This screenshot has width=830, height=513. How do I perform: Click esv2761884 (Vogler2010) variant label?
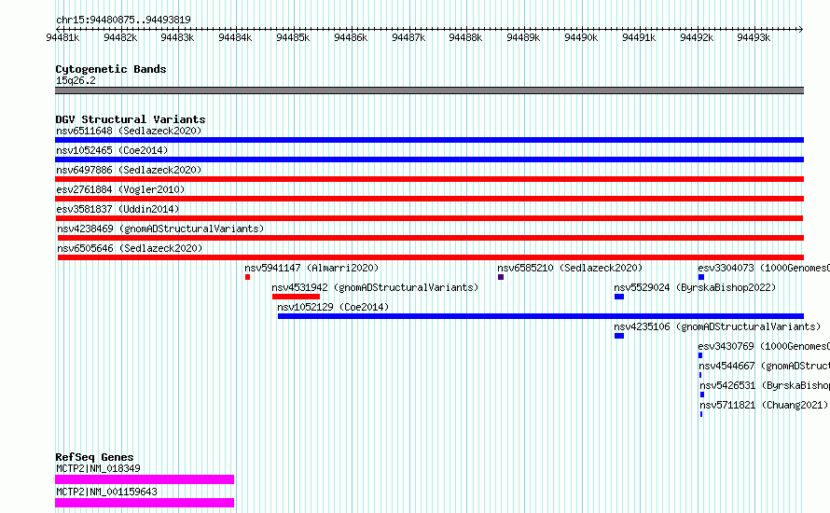point(120,189)
